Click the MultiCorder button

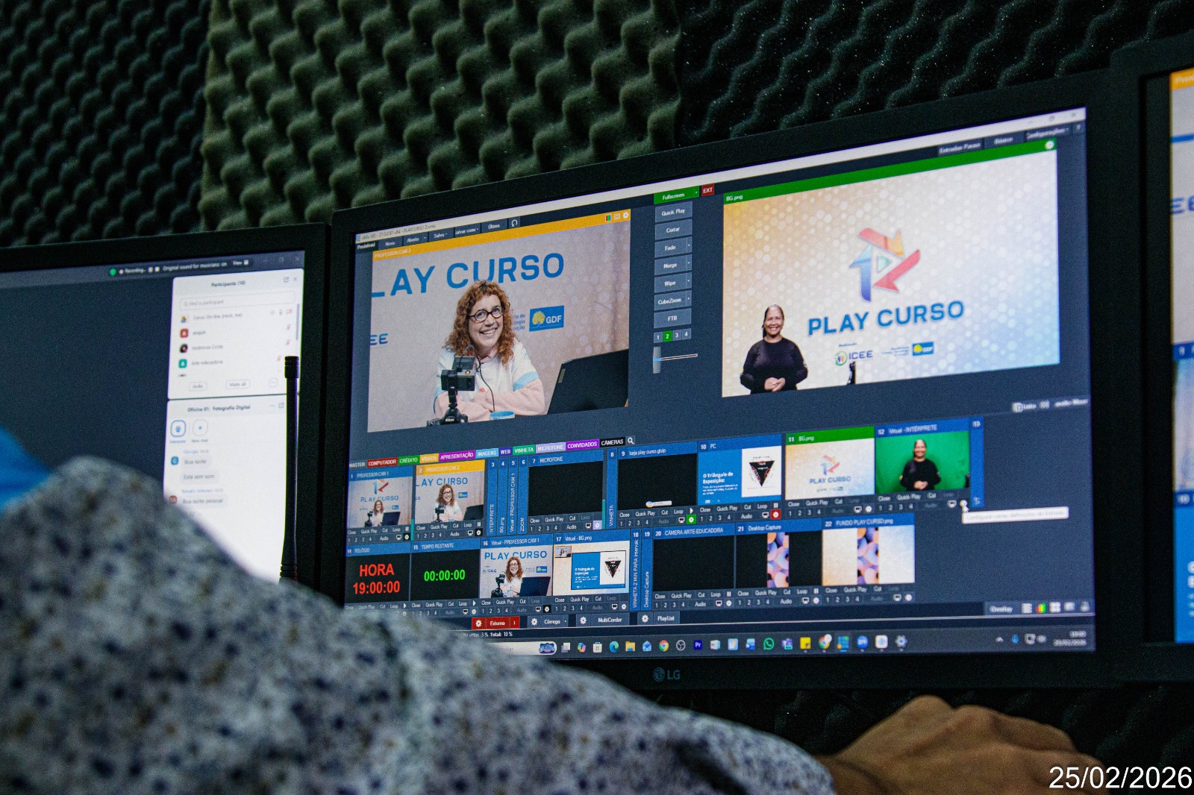(610, 620)
